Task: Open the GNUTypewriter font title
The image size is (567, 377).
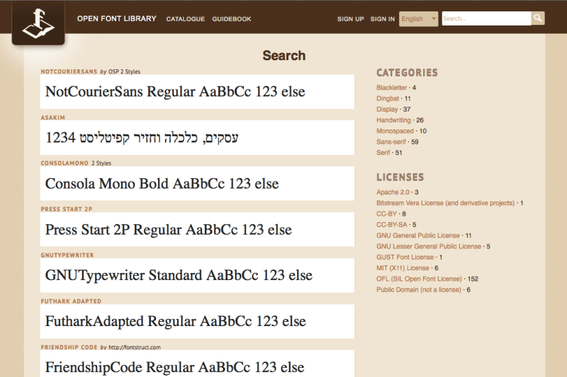Action: 67,255
